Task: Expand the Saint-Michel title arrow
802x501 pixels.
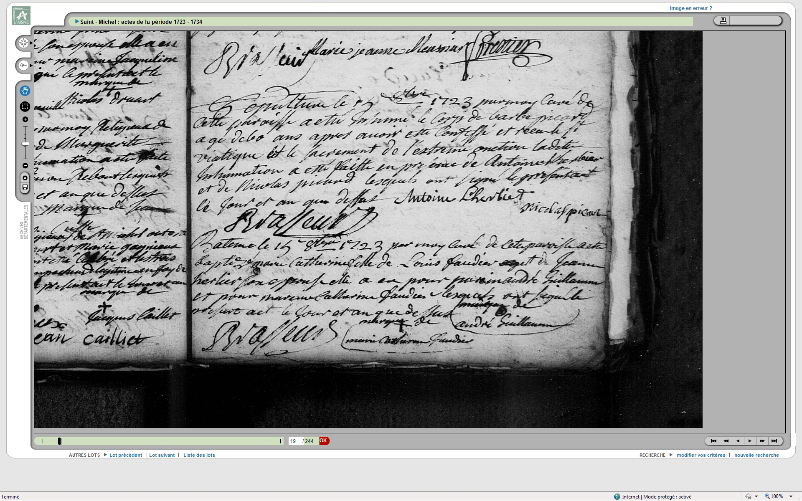Action: tap(77, 22)
